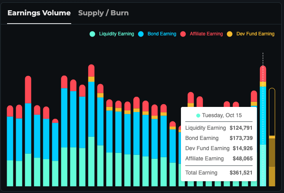
Task: Switch to the Supply / Burn tab
Action: [x=103, y=13]
